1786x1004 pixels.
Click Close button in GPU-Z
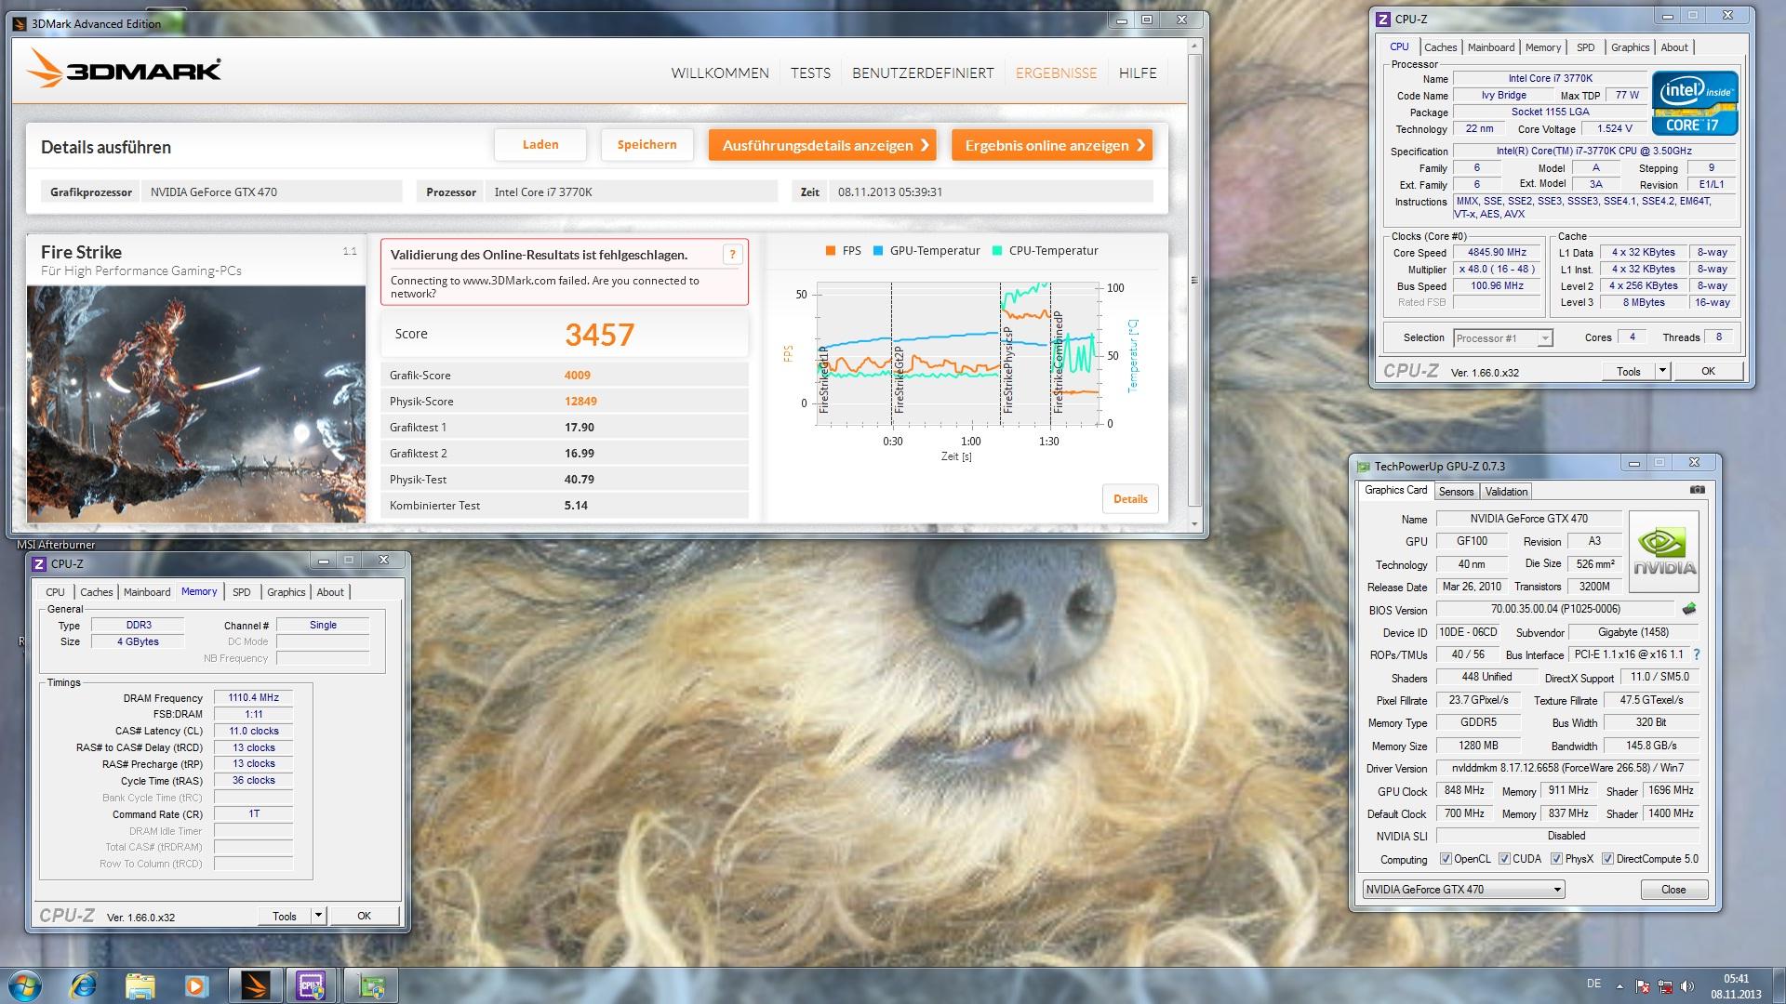(1673, 890)
